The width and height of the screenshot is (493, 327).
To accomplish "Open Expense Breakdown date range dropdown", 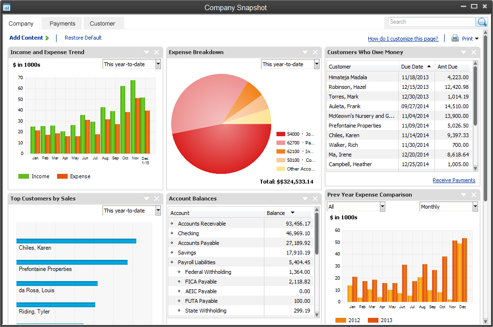I will [317, 64].
